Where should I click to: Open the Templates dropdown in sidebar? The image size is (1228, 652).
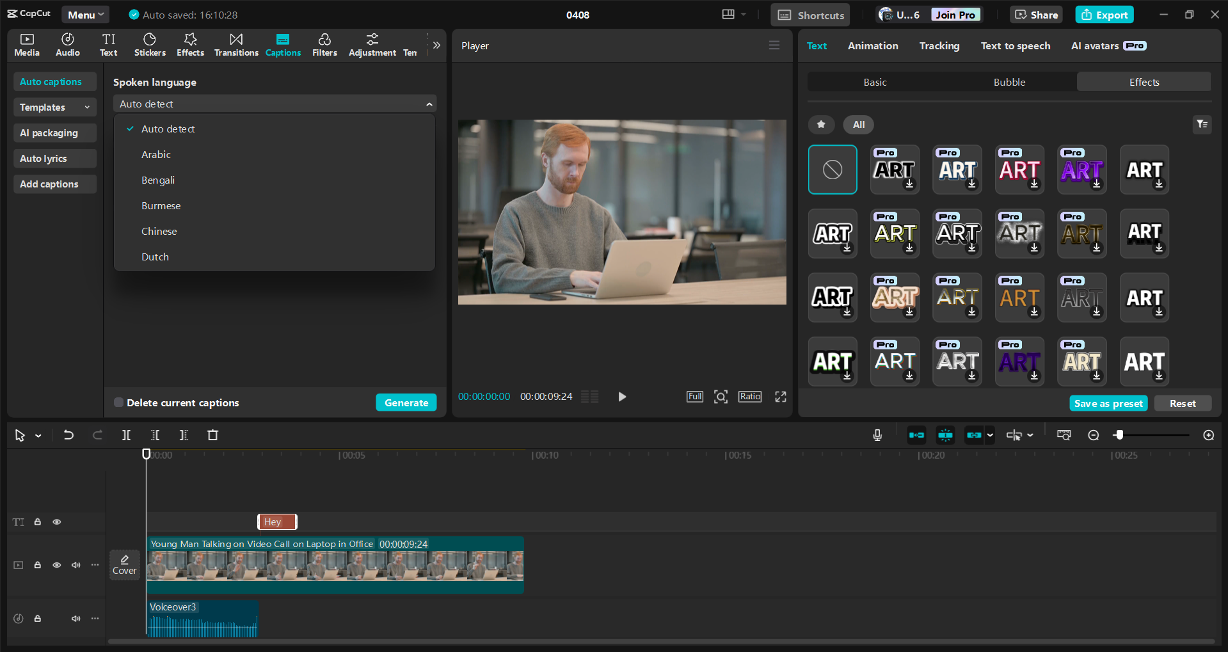coord(54,107)
